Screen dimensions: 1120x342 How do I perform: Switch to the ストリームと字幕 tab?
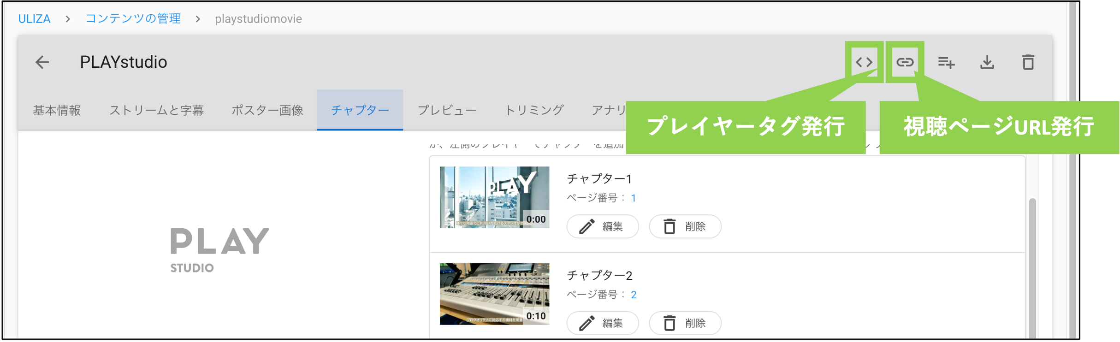(x=156, y=110)
